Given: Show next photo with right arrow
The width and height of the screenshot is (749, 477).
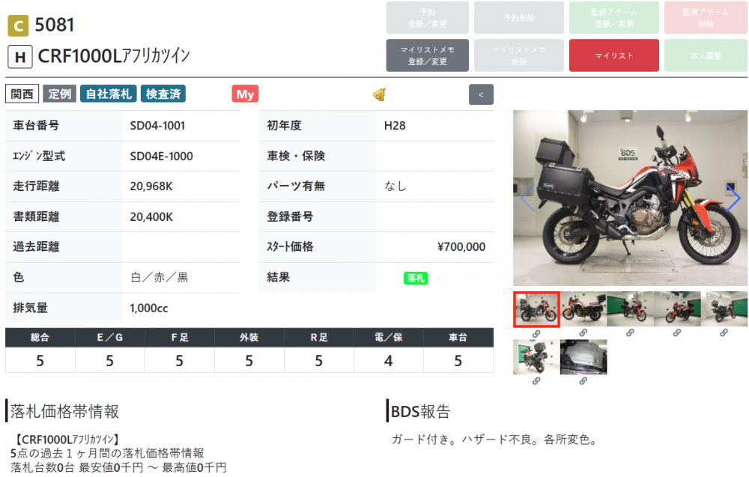Looking at the screenshot, I should pyautogui.click(x=733, y=198).
